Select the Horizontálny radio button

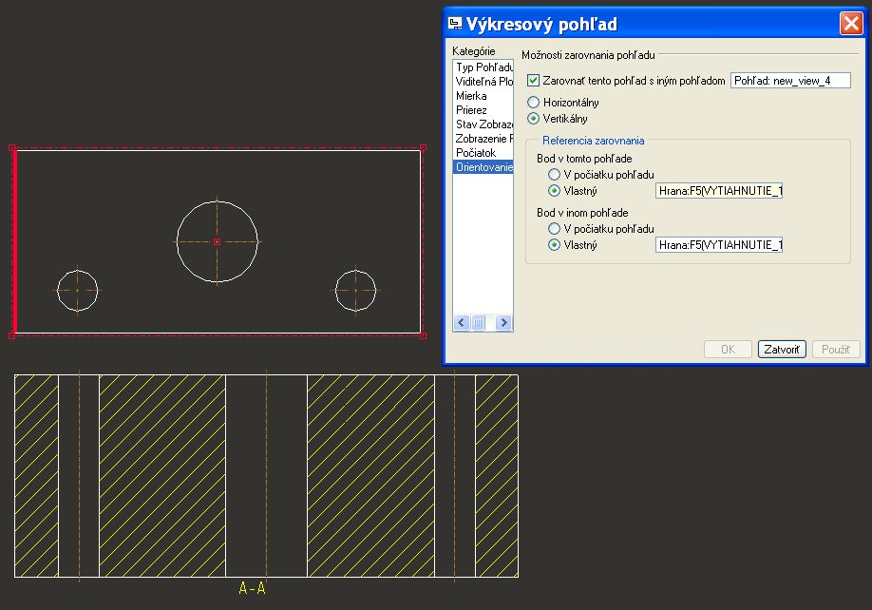[x=533, y=103]
